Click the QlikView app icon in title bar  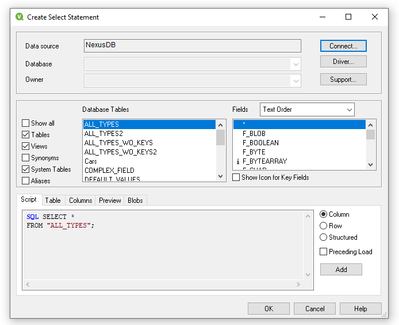pyautogui.click(x=20, y=17)
